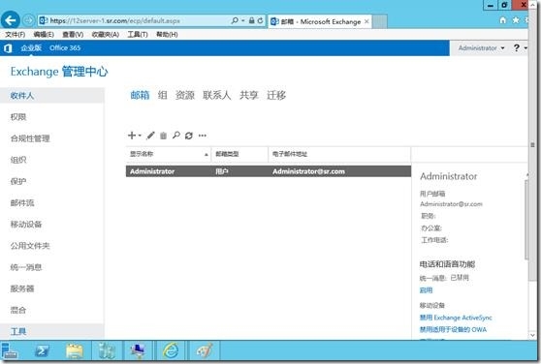Viewport: 541px width, 364px height.
Task: Open the 收藏夹(A) menu
Action: click(x=106, y=35)
